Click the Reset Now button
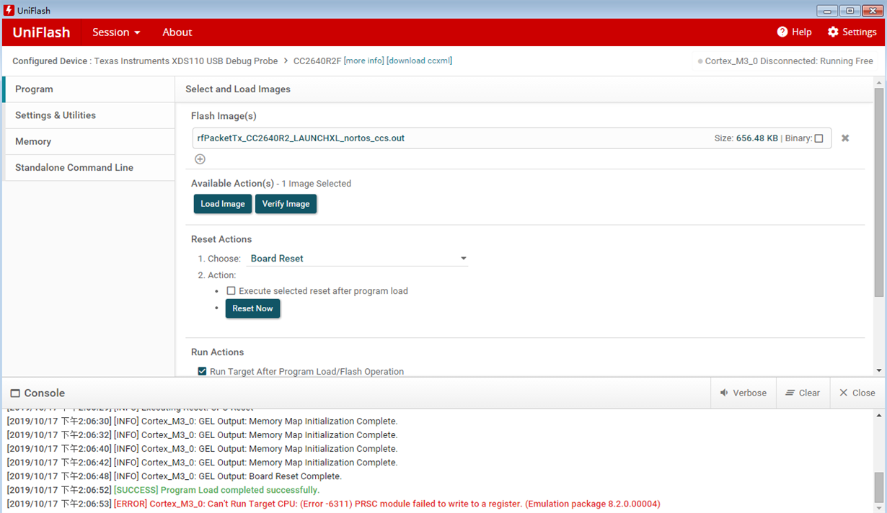The height and width of the screenshot is (513, 887). 252,308
